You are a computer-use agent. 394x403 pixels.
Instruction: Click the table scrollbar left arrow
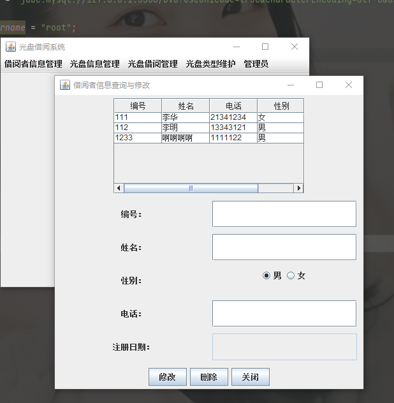119,188
